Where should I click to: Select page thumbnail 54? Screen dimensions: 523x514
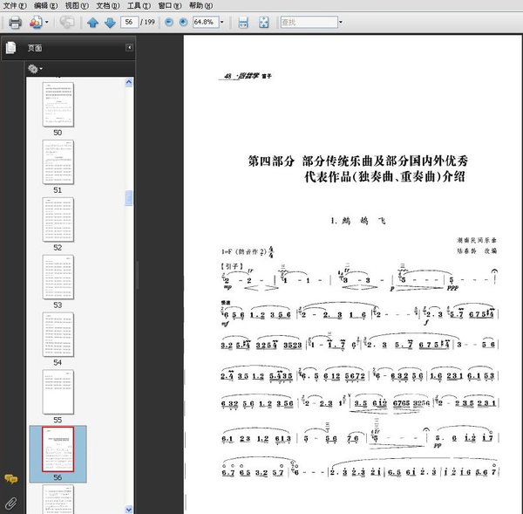pos(58,334)
